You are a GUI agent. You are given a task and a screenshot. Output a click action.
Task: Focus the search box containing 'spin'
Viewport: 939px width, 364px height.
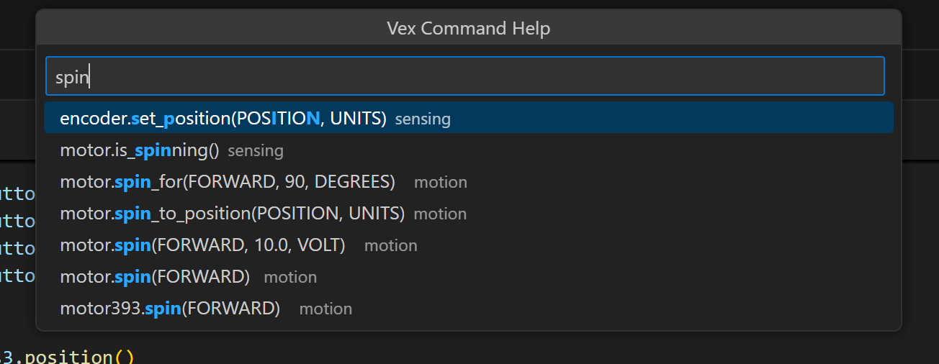464,77
